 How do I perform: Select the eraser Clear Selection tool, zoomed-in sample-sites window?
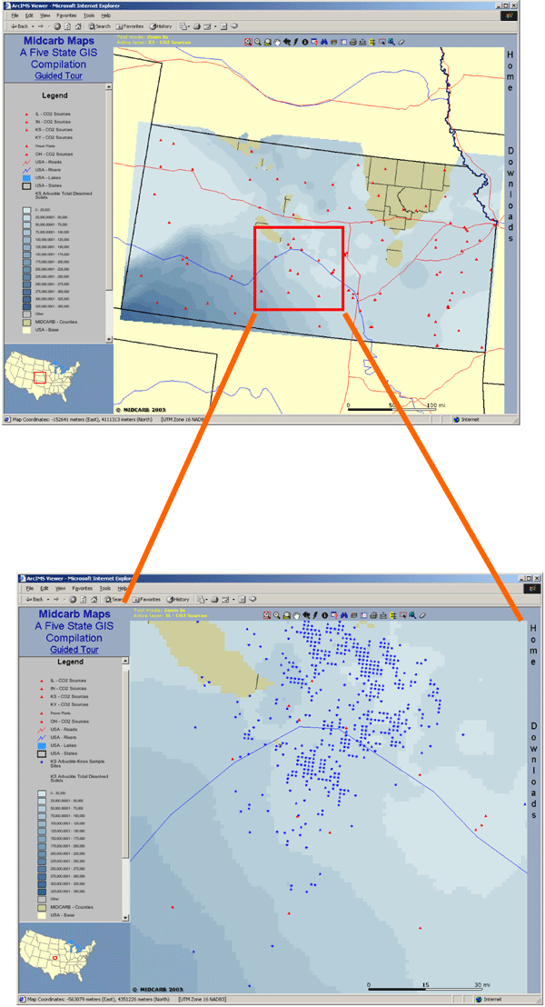pos(421,615)
